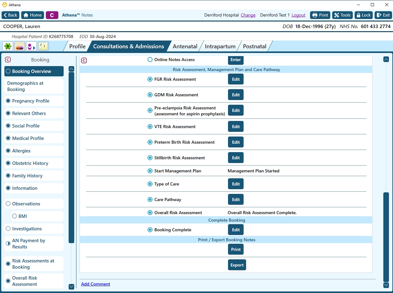Open the Tools menu
Image resolution: width=393 pixels, height=293 pixels.
click(x=342, y=15)
